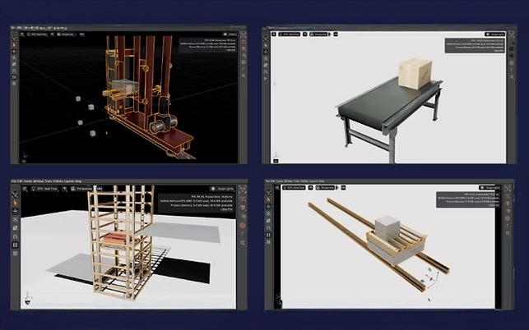Image resolution: width=529 pixels, height=330 pixels.
Task: Expand the RTX Real-Time renderer dropdown above the scaffold tower
Action: tap(44, 188)
